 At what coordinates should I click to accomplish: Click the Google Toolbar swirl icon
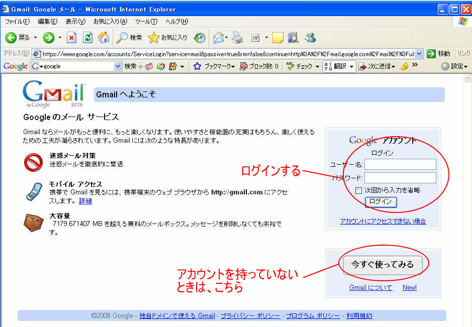pos(161,66)
